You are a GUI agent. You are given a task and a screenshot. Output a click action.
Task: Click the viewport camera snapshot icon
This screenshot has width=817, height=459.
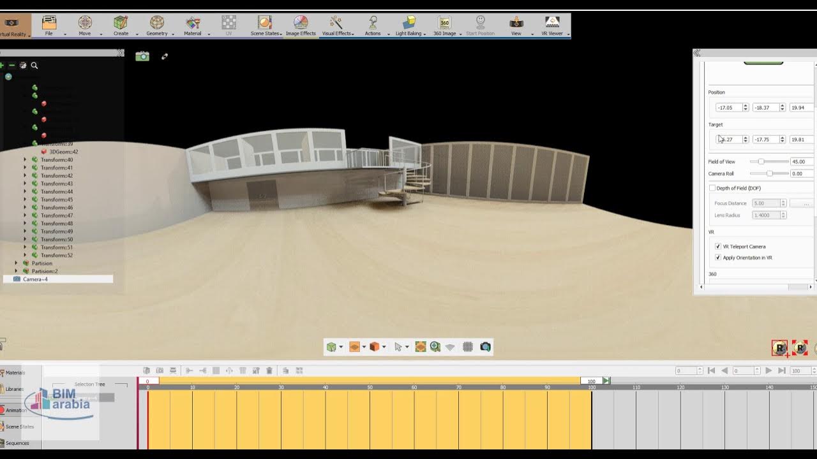(142, 56)
